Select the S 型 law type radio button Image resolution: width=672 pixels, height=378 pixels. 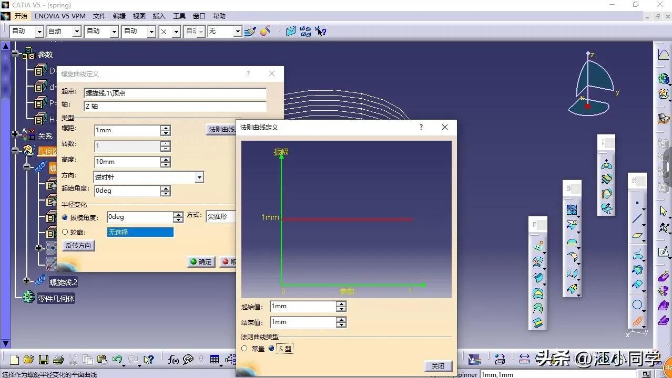[271, 349]
